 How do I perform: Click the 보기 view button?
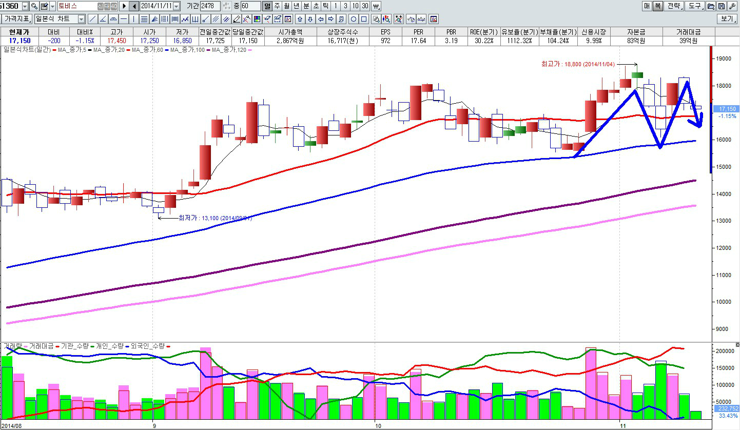click(x=728, y=19)
